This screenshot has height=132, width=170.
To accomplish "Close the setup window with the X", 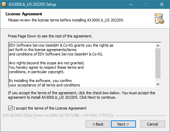I will [x=162, y=4].
